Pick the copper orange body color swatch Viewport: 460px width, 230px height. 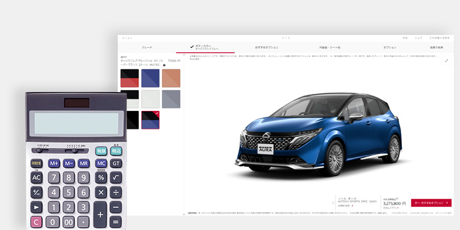[x=171, y=78]
